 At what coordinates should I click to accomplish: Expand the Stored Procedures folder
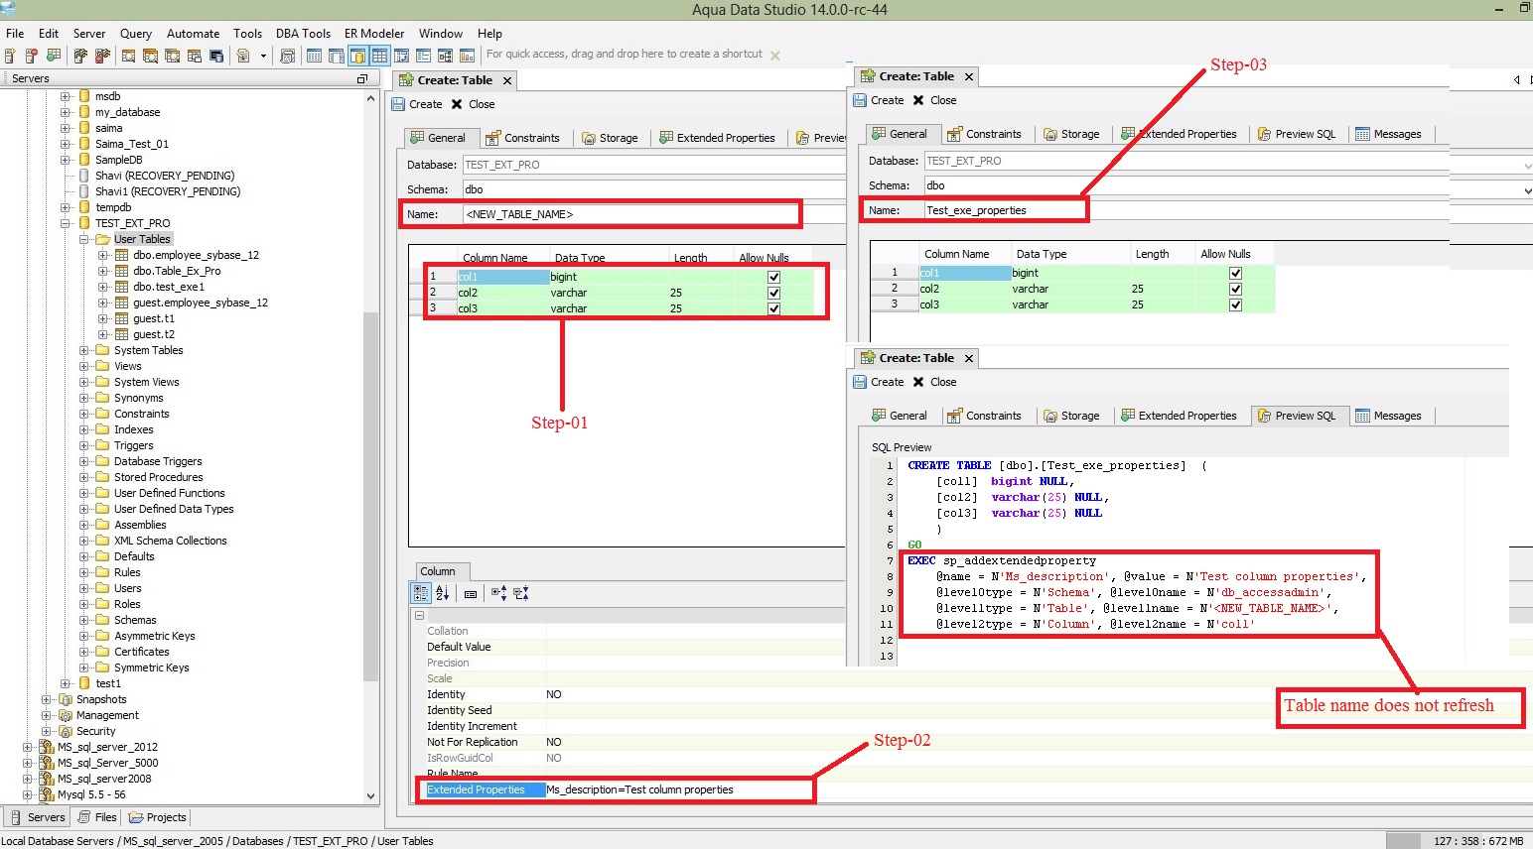[84, 477]
